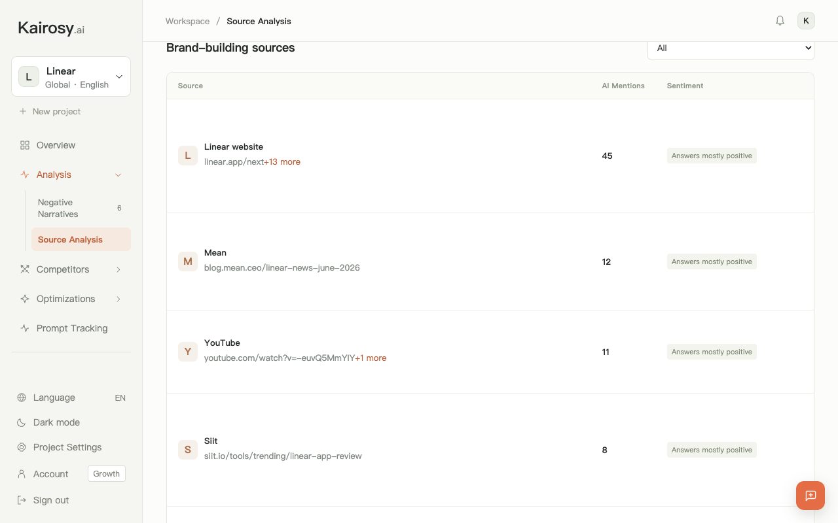The image size is (838, 523).
Task: Expand the Optimizations section chevron
Action: [x=118, y=299]
